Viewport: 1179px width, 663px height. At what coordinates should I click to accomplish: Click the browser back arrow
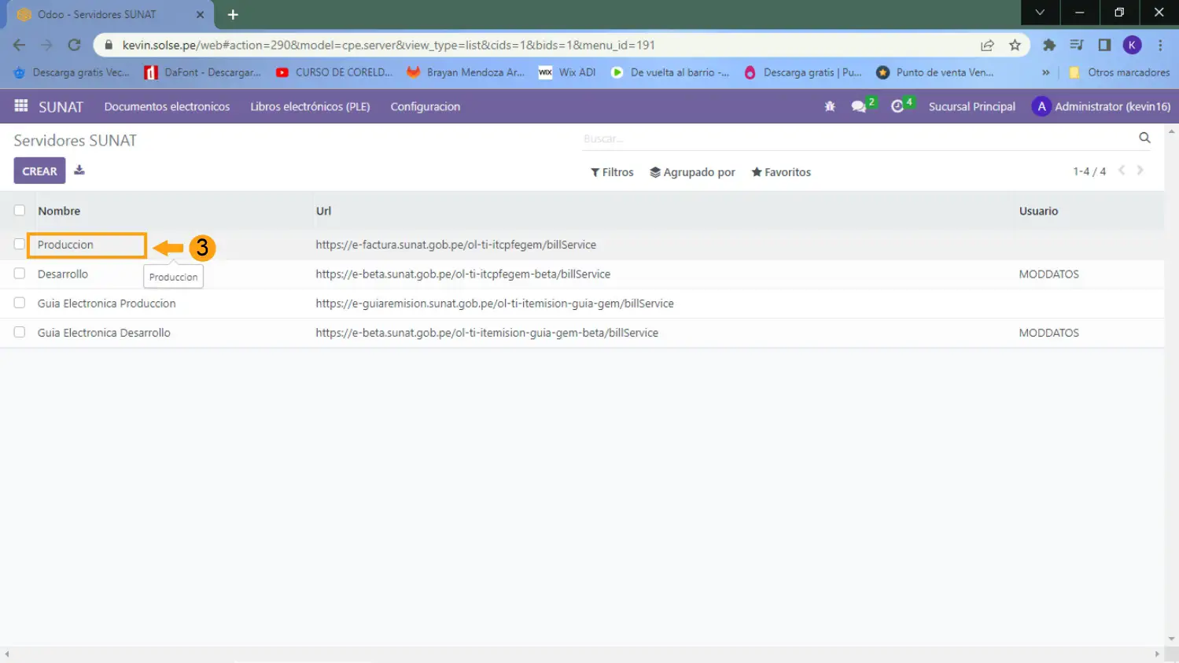click(x=20, y=45)
